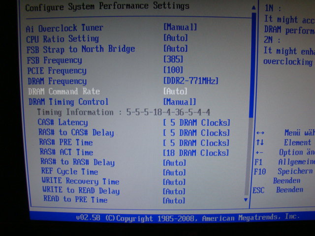The width and height of the screenshot is (315, 236).
Task: Open the WRITE to READ Delay [Auto] value
Action: pos(174,191)
